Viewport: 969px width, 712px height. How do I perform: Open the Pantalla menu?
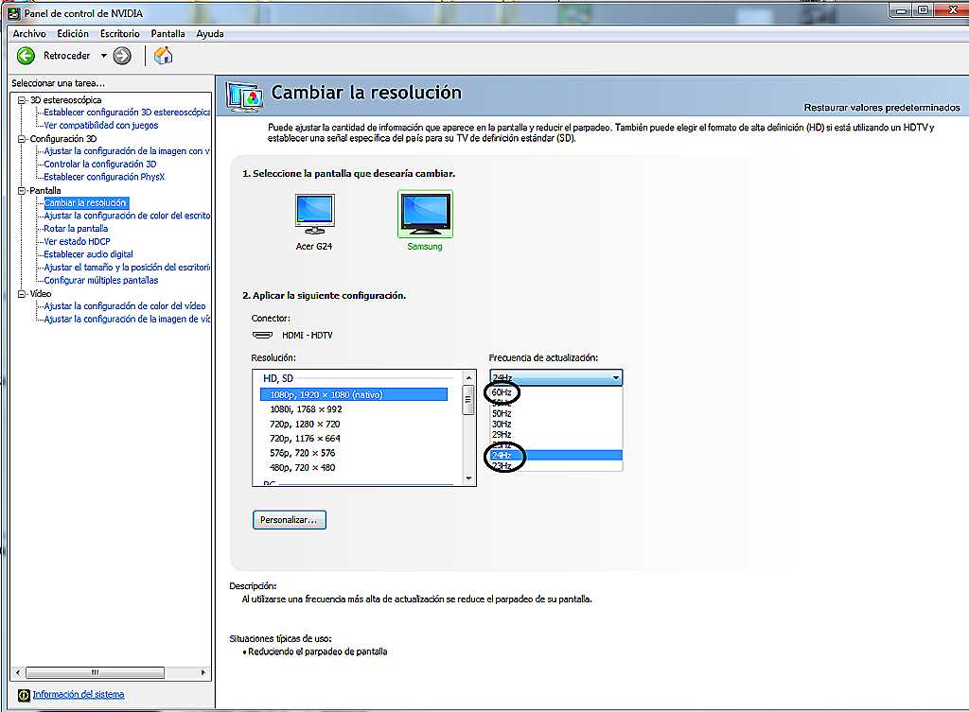(x=168, y=34)
